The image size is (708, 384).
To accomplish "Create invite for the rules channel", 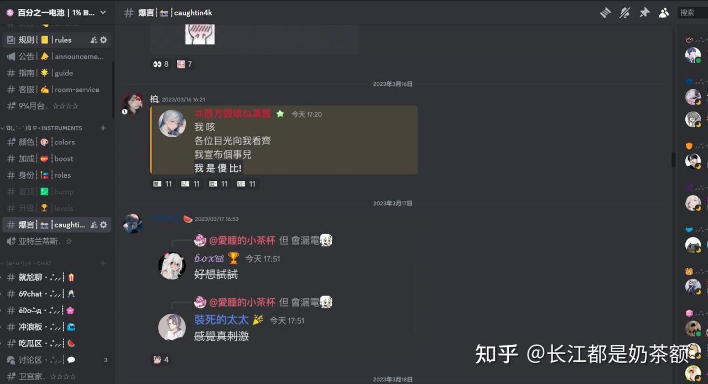I will pyautogui.click(x=93, y=40).
